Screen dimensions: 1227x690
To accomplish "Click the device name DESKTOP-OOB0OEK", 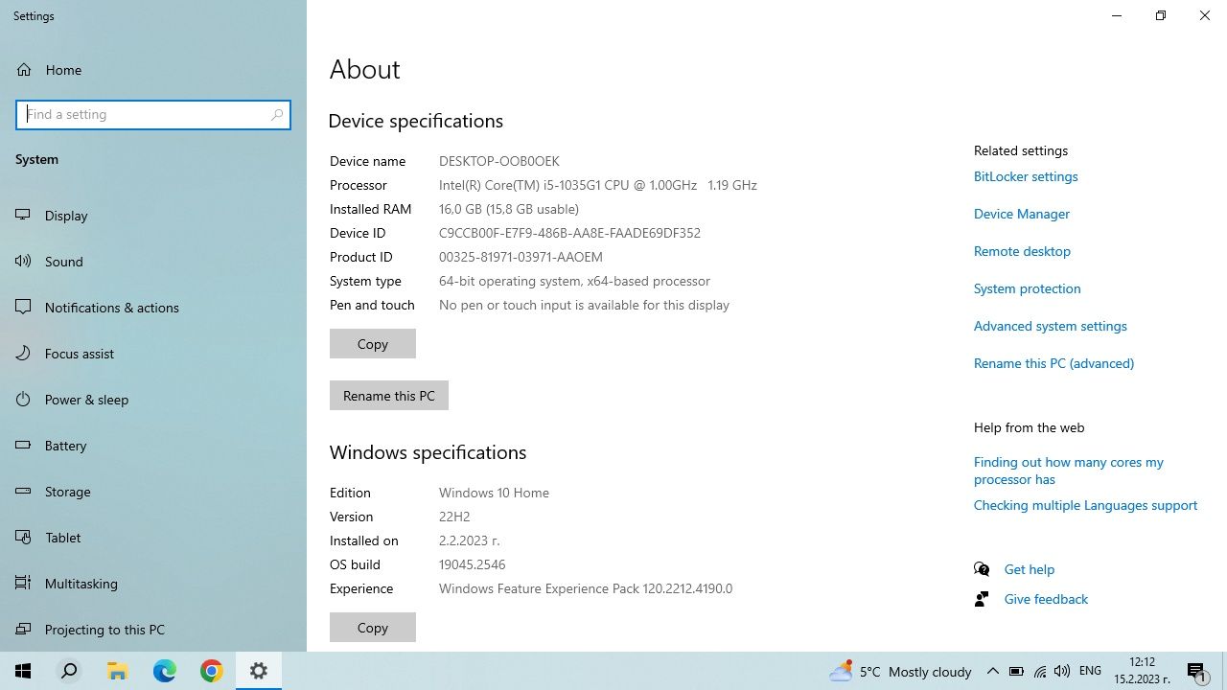I will (x=499, y=161).
